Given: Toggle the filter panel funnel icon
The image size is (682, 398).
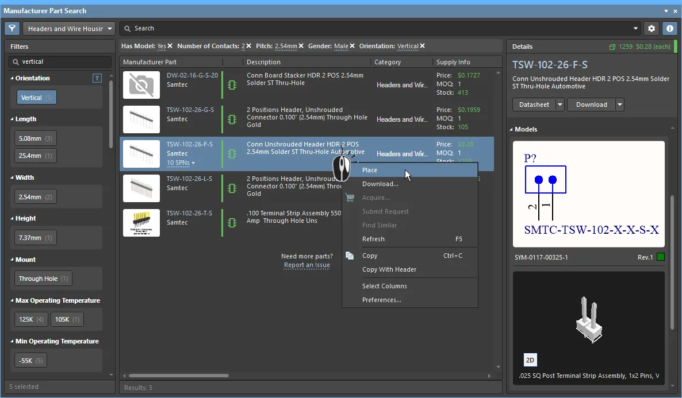Looking at the screenshot, I should [12, 29].
